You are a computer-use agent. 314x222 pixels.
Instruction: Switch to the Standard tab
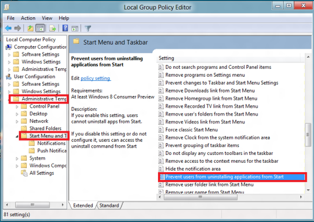[x=109, y=206]
